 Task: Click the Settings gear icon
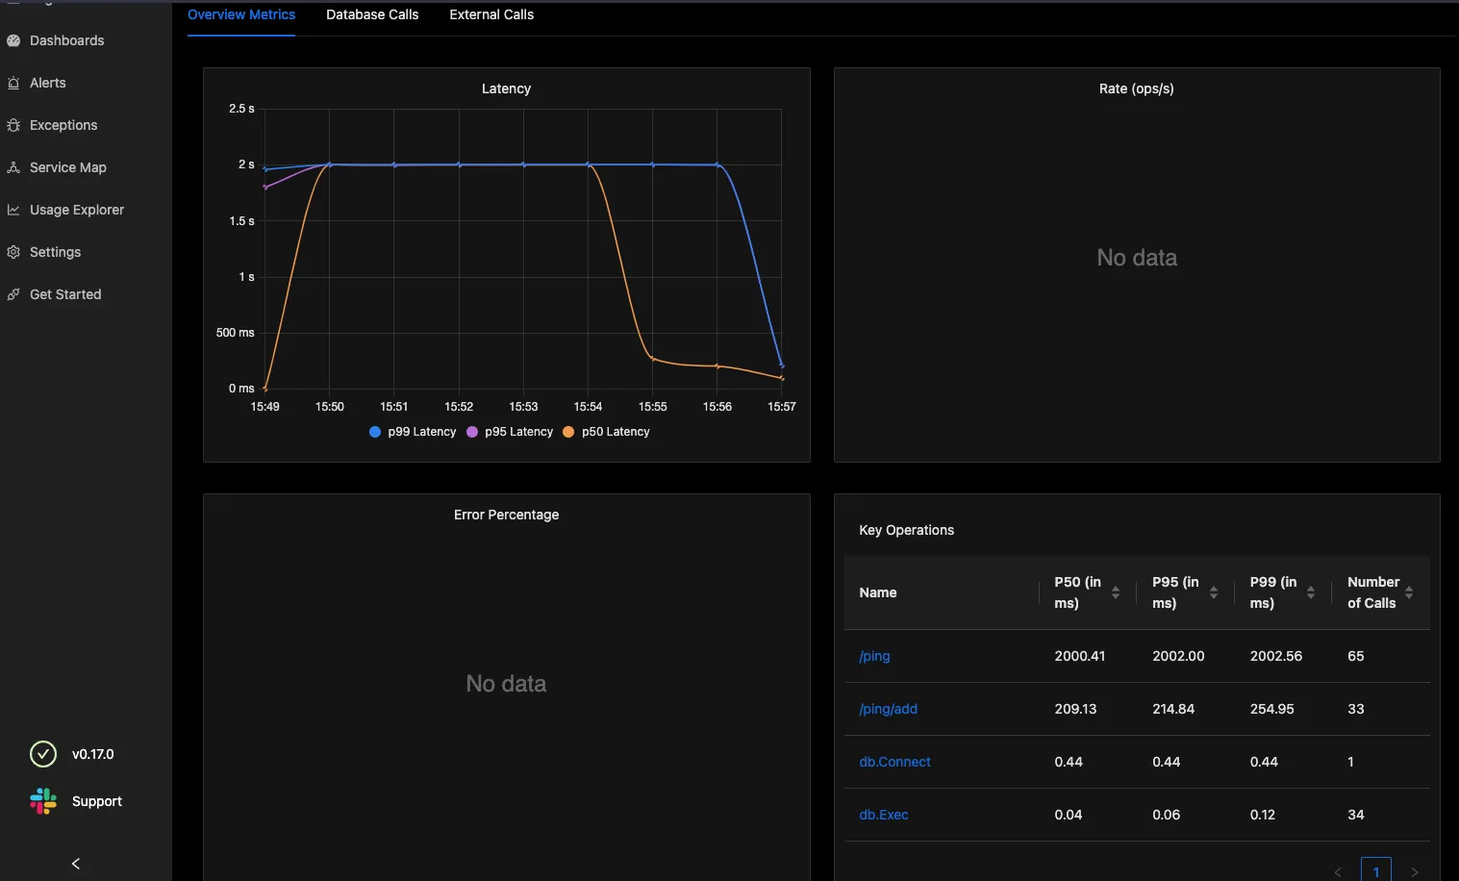tap(13, 252)
